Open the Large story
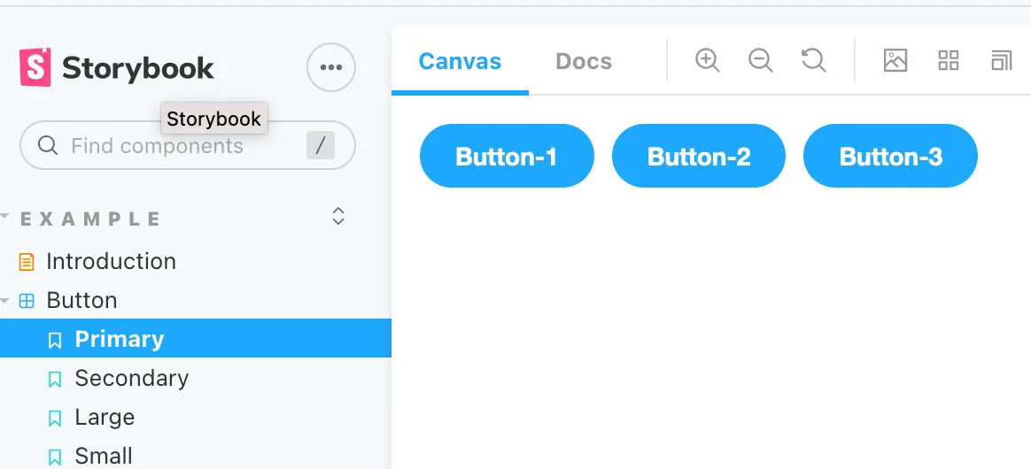The image size is (1031, 469). [105, 418]
